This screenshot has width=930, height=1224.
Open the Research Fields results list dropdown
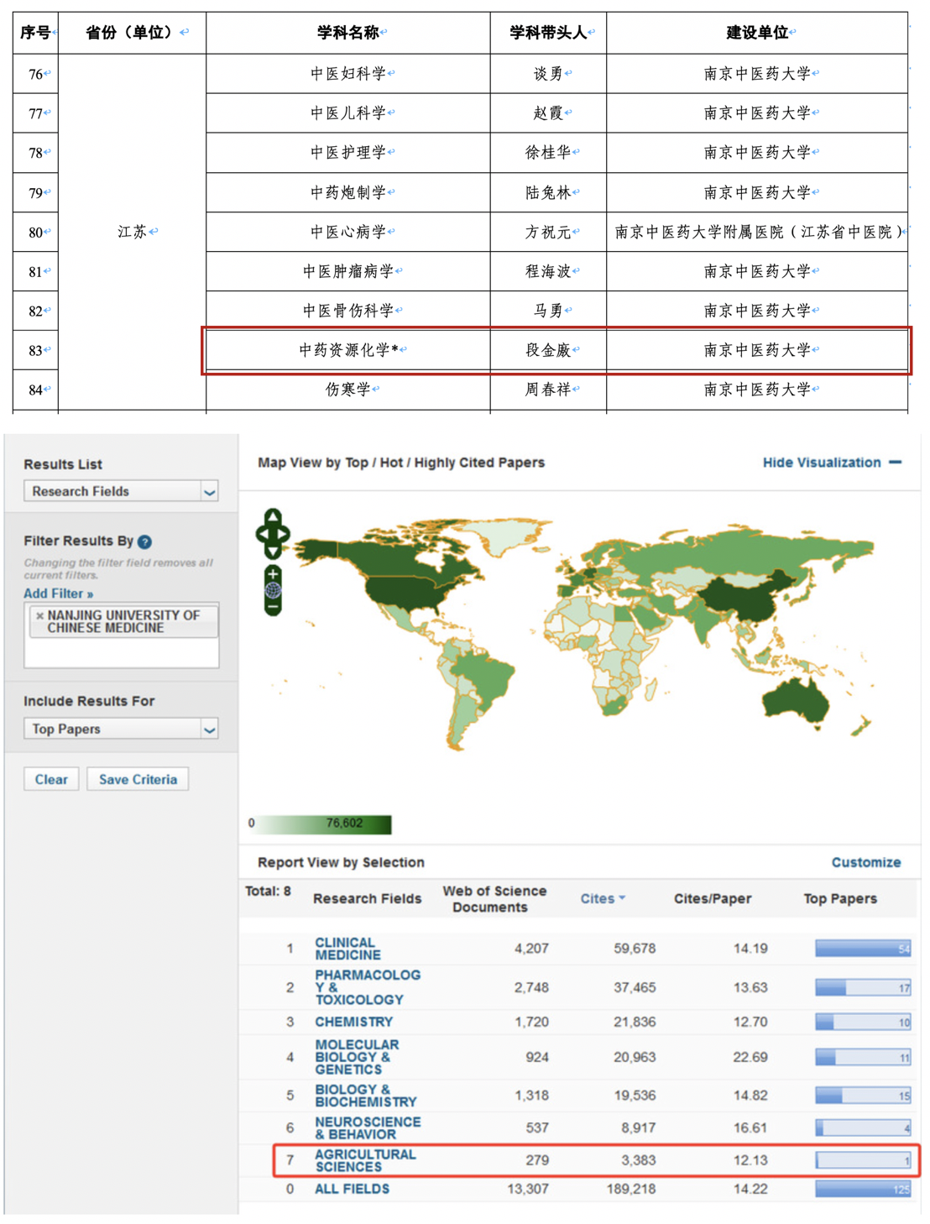click(x=121, y=492)
